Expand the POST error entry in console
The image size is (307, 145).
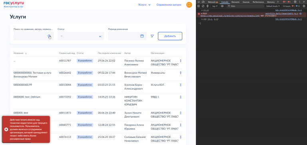pyautogui.click(x=201, y=14)
